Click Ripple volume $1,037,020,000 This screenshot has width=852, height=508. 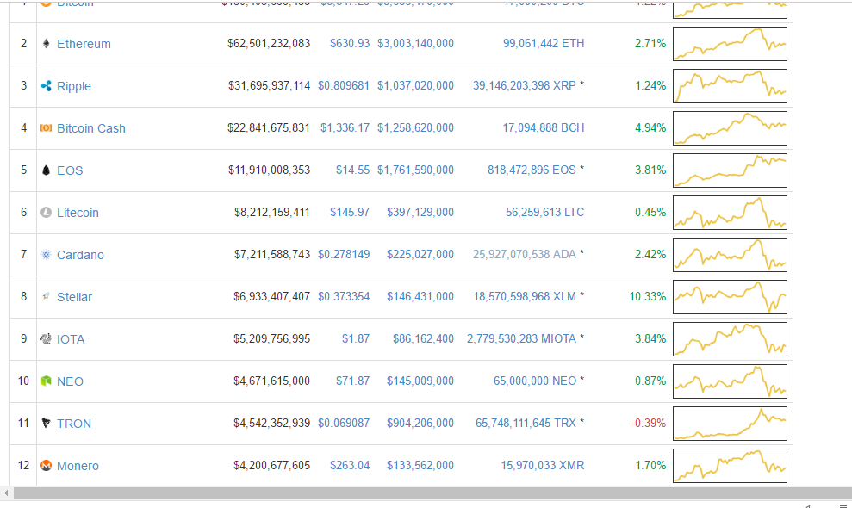pos(416,86)
